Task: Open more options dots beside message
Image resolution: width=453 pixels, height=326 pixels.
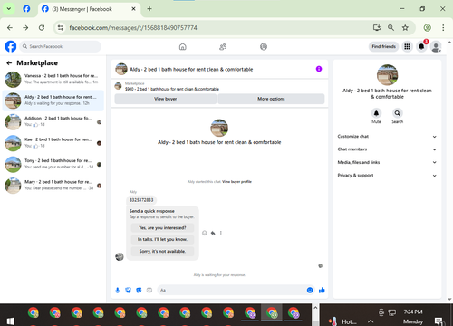Action: pyautogui.click(x=221, y=233)
